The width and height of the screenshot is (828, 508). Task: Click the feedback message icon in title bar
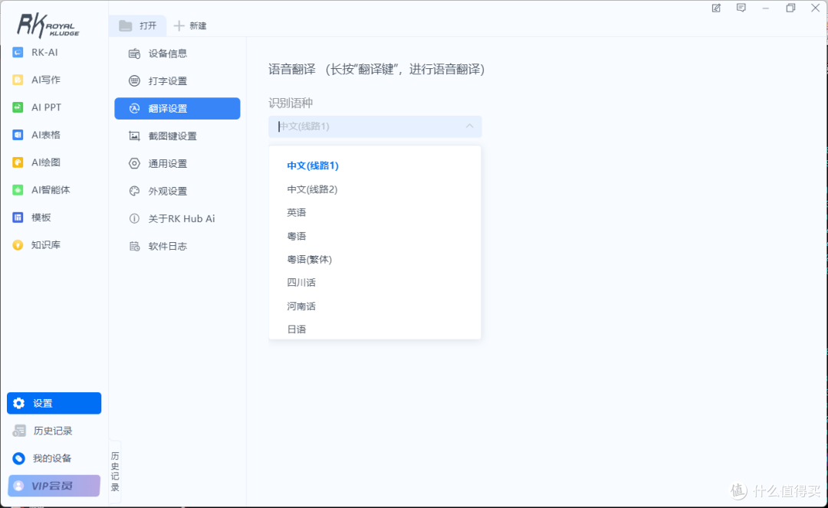point(741,8)
